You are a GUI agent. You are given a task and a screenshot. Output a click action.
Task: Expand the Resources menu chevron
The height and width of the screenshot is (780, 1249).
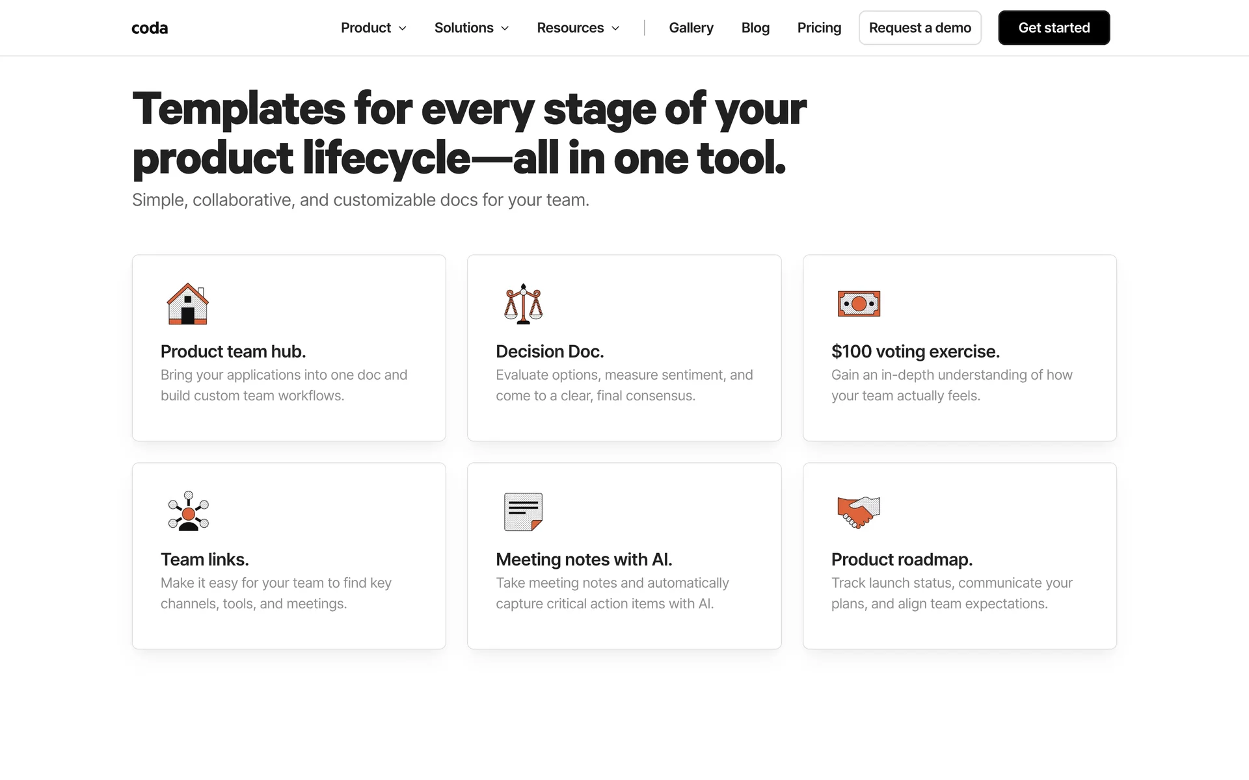(615, 28)
